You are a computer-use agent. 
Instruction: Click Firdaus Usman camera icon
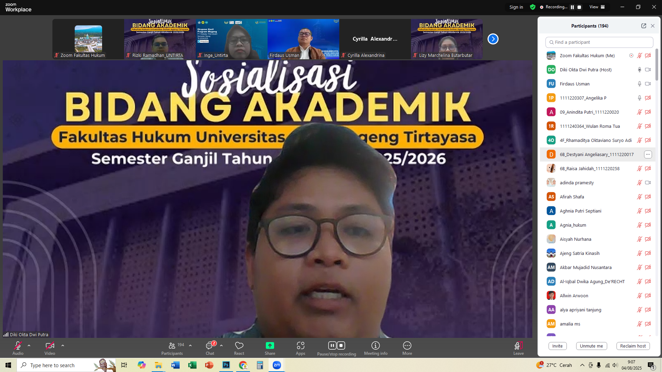point(648,84)
